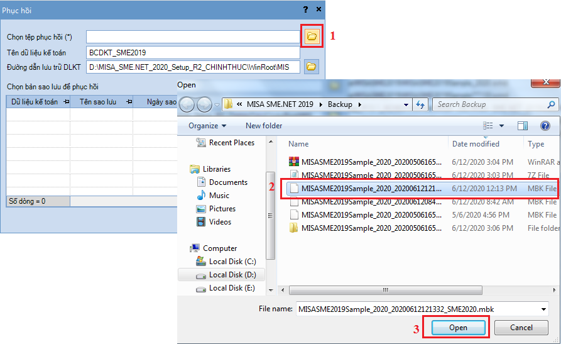Image resolution: width=561 pixels, height=344 pixels.
Task: Click the folder icon beside Đường dẫn lưu trữ DLKT
Action: pos(311,67)
